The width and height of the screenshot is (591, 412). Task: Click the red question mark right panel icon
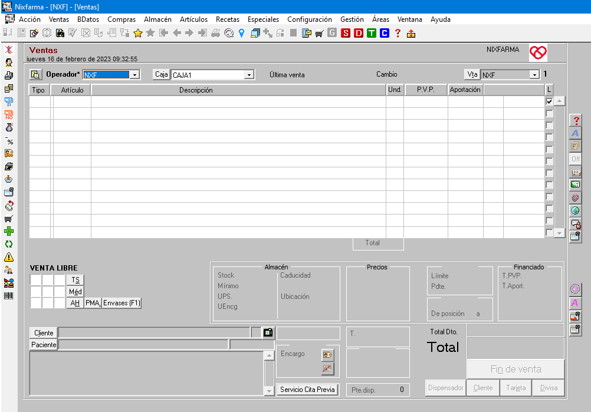pos(576,120)
